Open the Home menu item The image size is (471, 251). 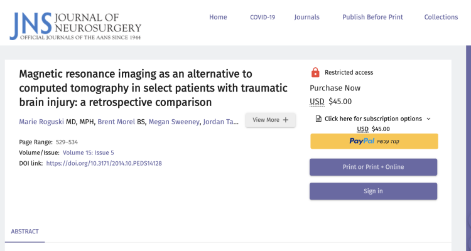218,17
